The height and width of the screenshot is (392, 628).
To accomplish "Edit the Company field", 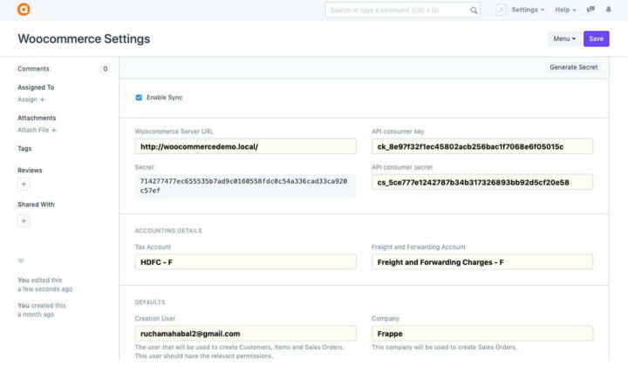I will [482, 334].
